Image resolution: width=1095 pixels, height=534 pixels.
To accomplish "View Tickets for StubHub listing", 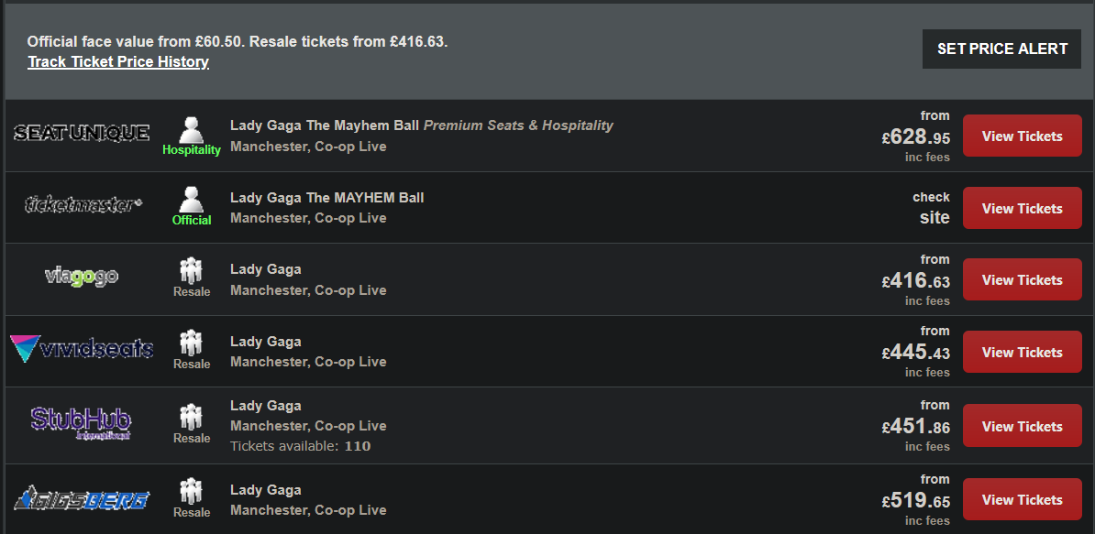I will (x=1023, y=426).
